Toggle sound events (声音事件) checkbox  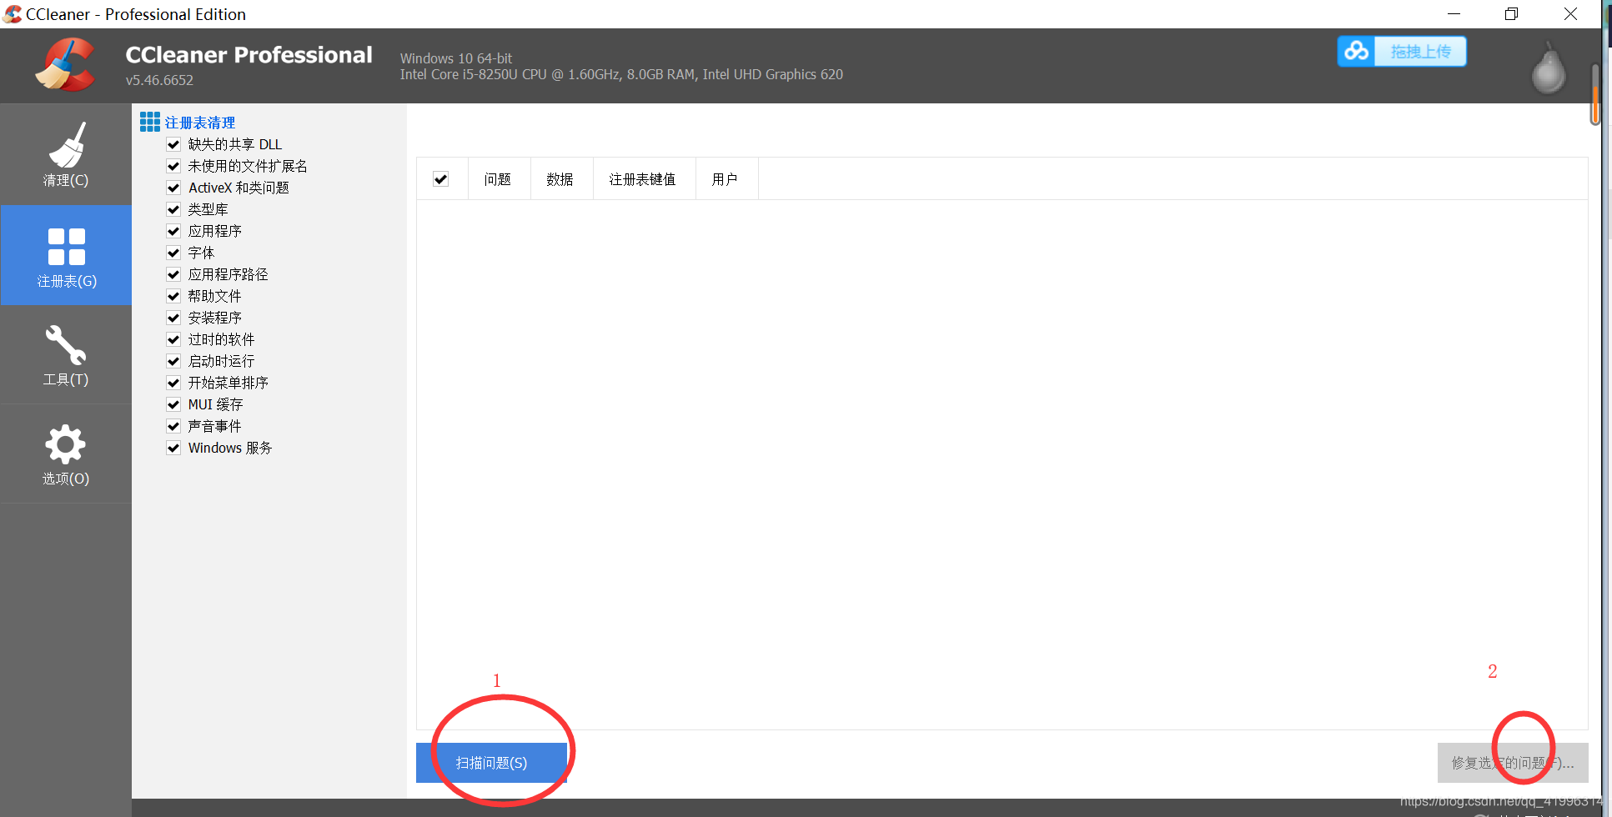(x=173, y=426)
